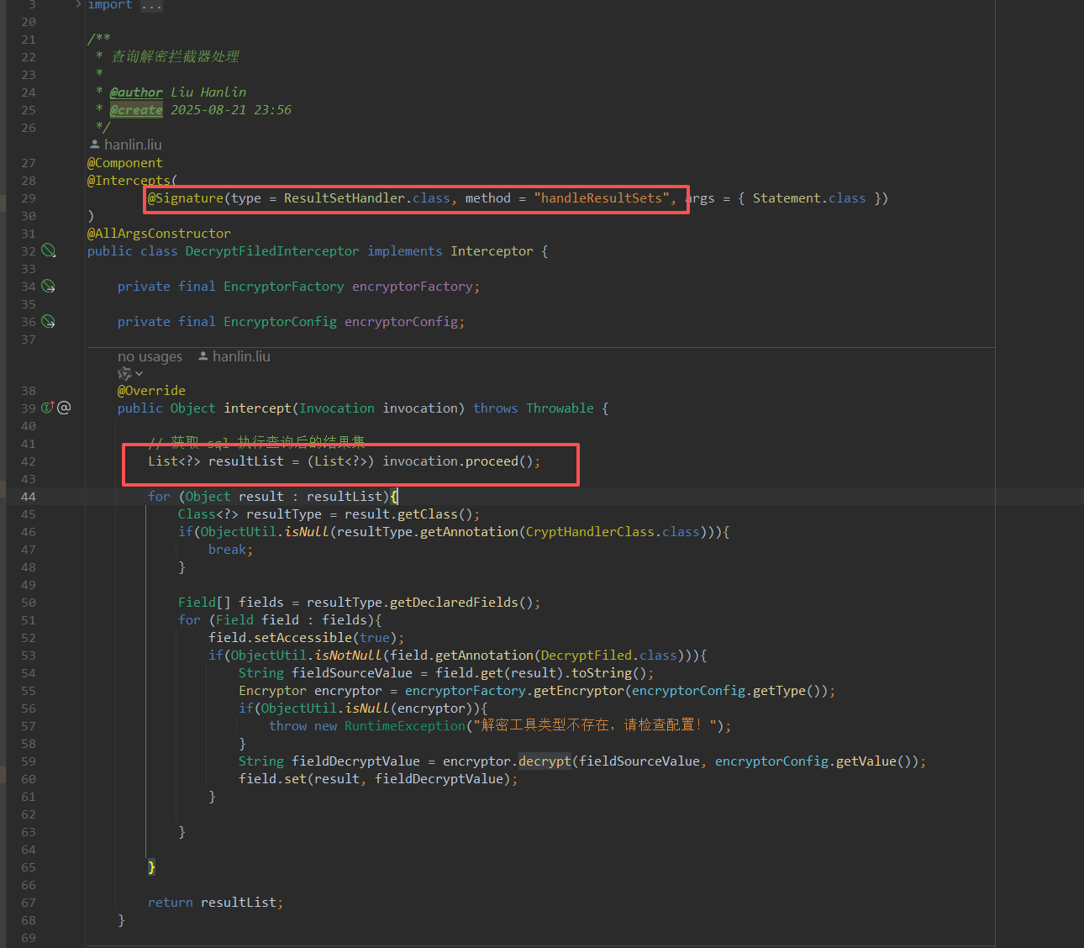Open dropdown chevron beside AI inlay icon
This screenshot has height=948, width=1084.
coord(139,373)
